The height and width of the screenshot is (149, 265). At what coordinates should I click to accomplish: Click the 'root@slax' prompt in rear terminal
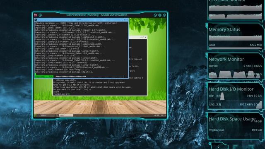pos(60,94)
